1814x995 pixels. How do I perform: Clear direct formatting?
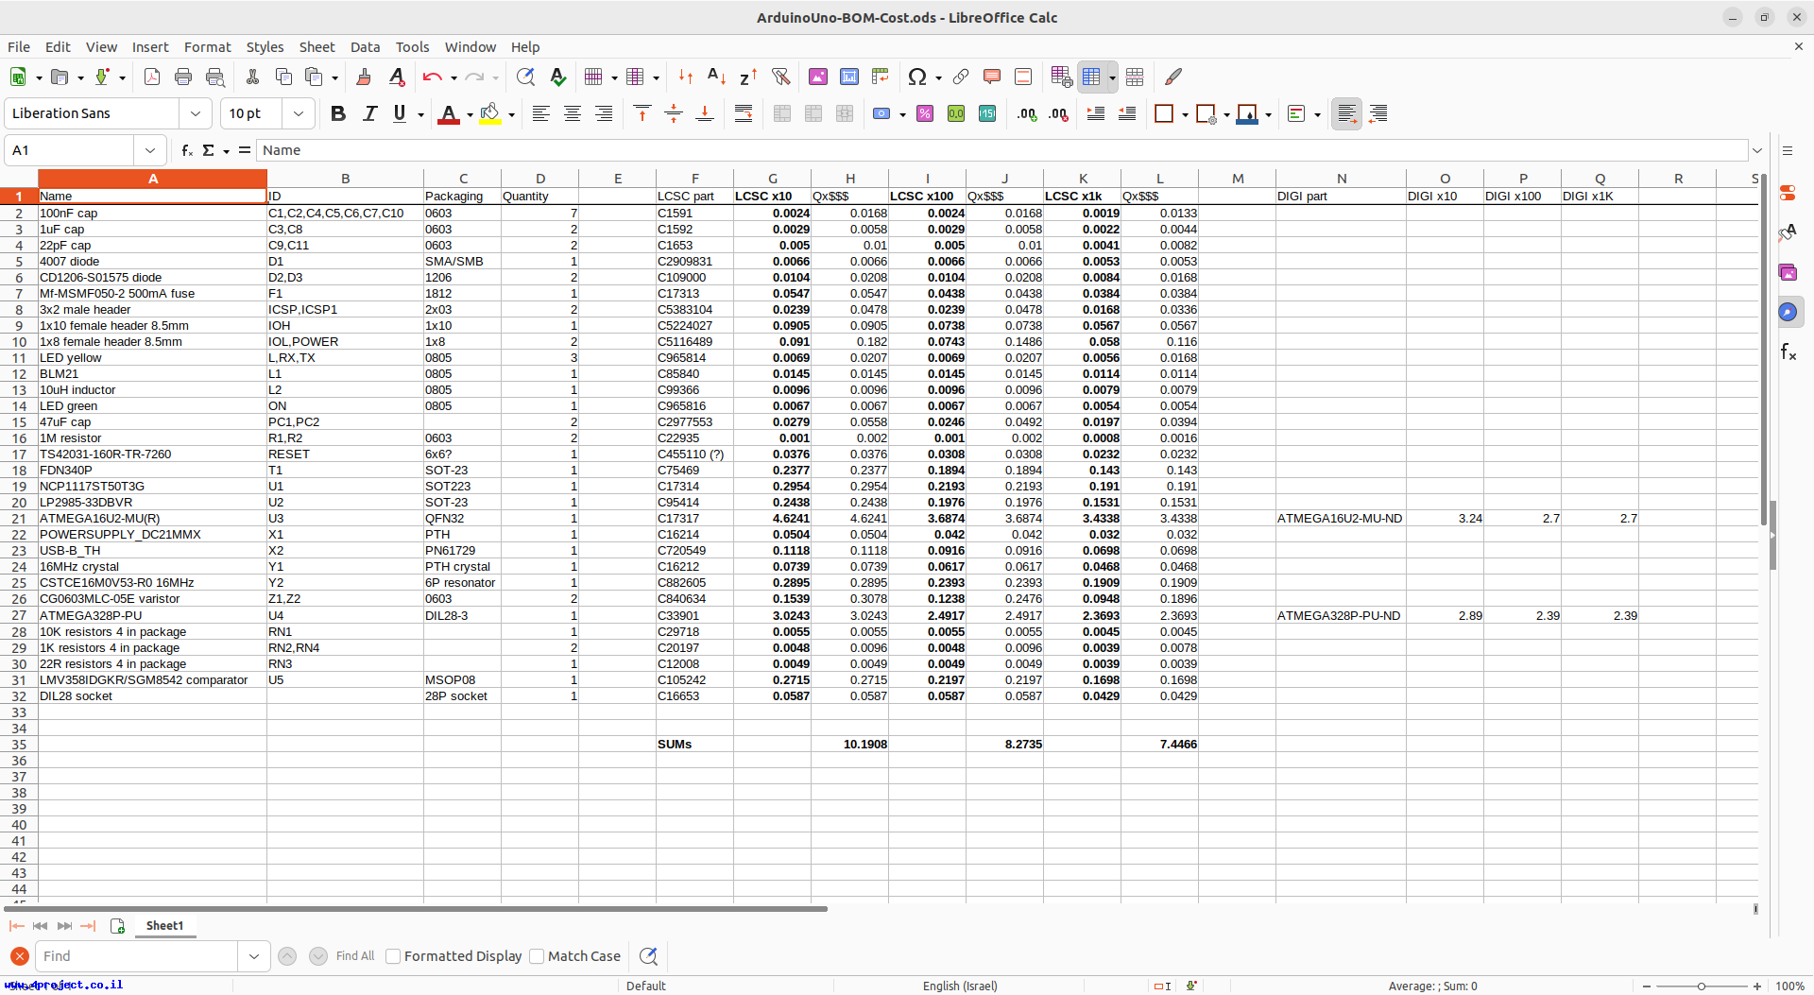pos(397,77)
